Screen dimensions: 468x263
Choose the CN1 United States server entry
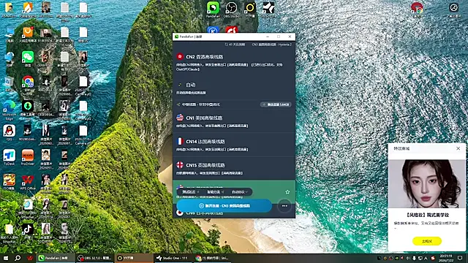click(x=234, y=121)
